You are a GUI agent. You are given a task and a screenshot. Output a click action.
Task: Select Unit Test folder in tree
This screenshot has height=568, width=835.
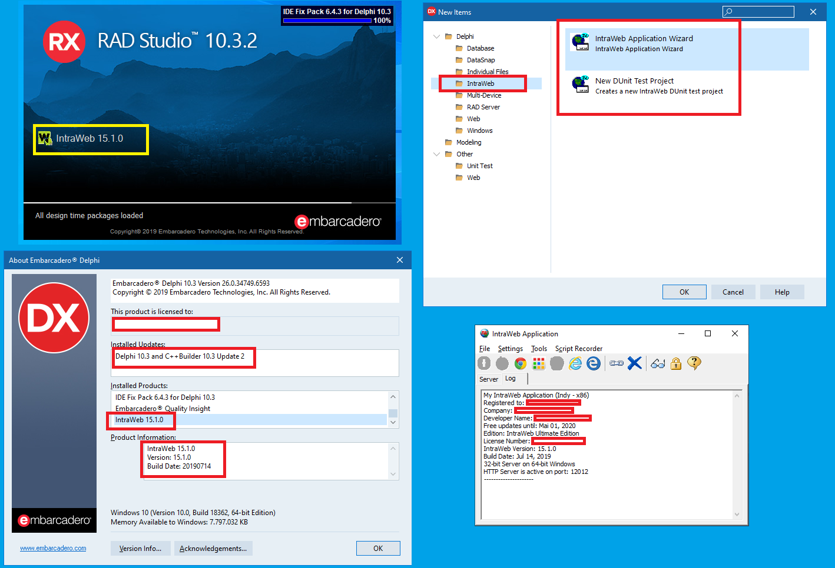pyautogui.click(x=479, y=166)
